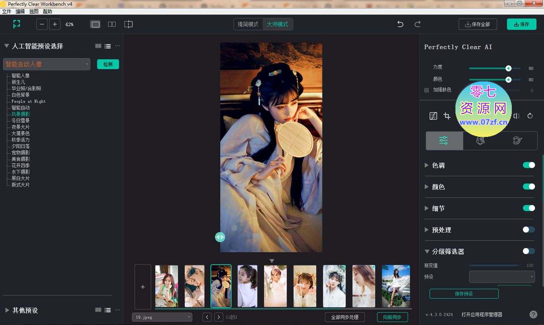Open the 智能自动人像 preset dropdown
Image resolution: width=544 pixels, height=325 pixels.
[x=47, y=64]
